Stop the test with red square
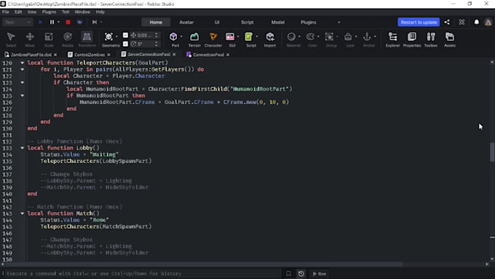This screenshot has height=279, width=495. [68, 22]
